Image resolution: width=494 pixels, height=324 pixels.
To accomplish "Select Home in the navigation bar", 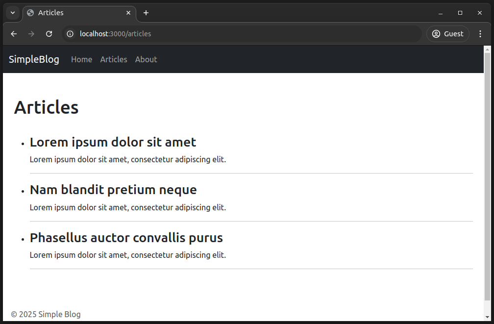I will click(81, 59).
